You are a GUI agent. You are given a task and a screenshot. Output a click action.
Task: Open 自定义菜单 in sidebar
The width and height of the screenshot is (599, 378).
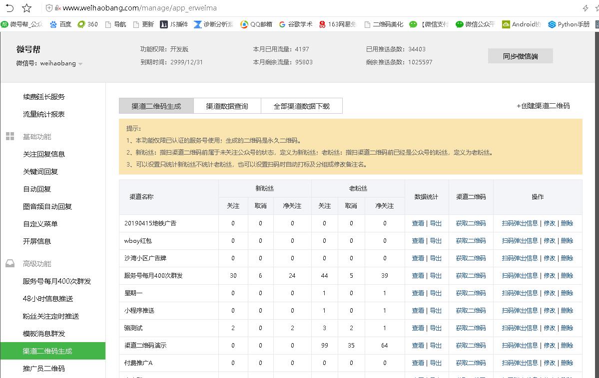(x=40, y=224)
